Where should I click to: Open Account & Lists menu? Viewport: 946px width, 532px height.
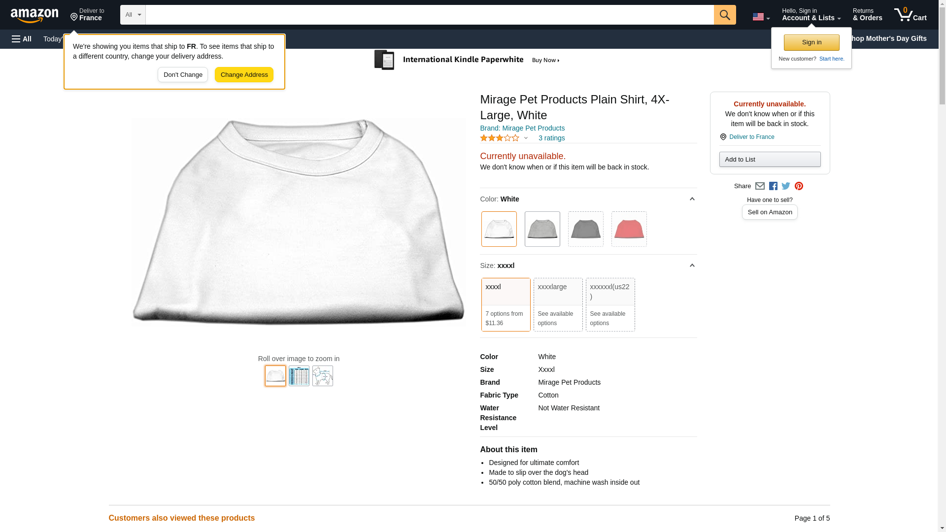click(811, 15)
